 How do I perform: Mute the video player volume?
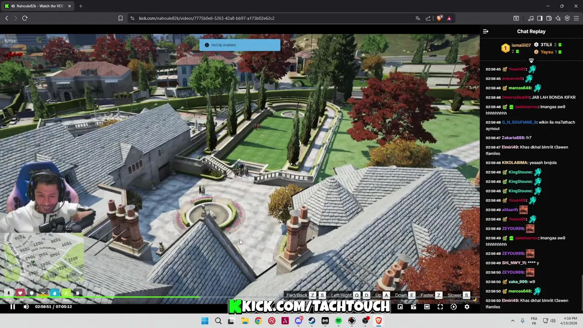click(x=26, y=307)
